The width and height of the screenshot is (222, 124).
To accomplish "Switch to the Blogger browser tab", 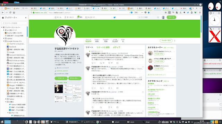I will [8, 8].
